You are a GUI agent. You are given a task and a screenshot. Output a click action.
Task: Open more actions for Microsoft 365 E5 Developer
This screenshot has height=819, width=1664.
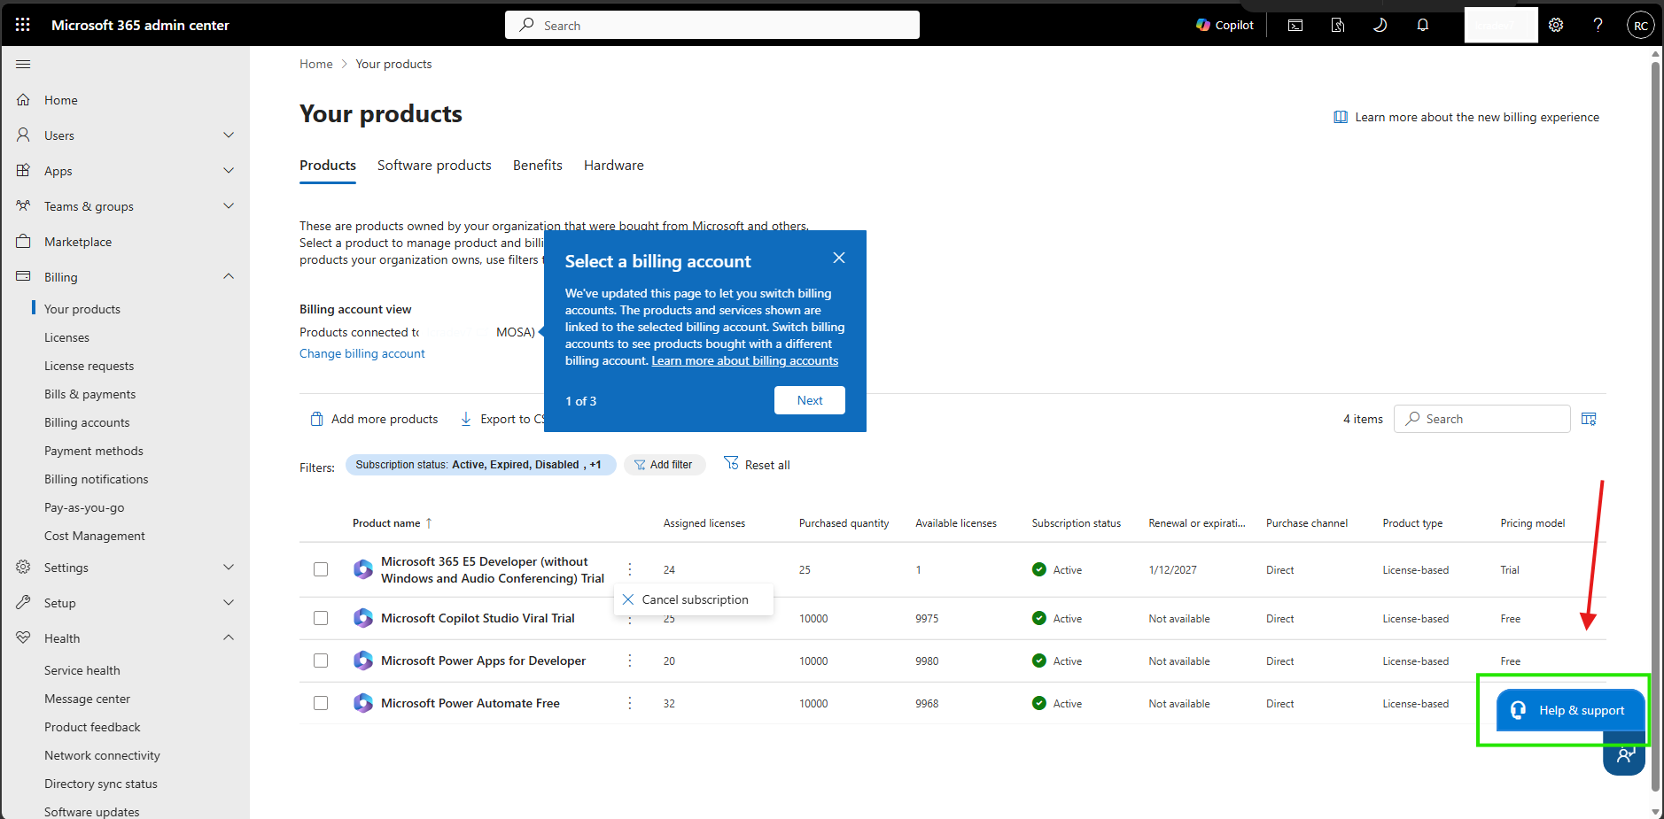point(630,569)
